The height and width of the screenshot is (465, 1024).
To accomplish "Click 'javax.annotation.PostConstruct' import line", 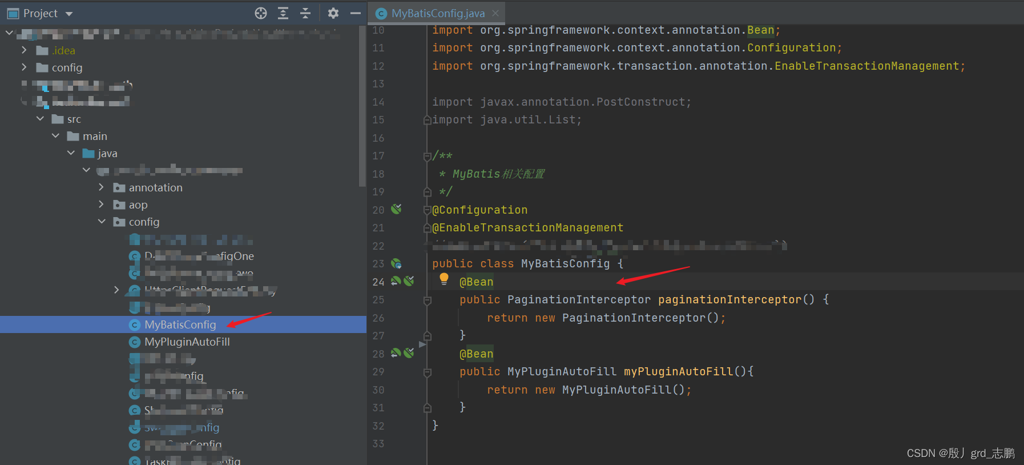I will [562, 102].
